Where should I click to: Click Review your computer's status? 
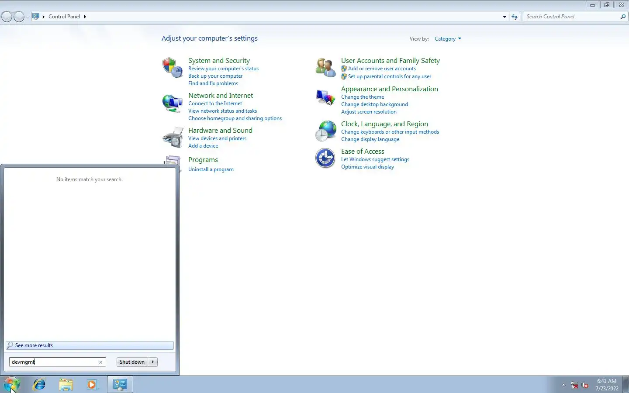coord(223,69)
